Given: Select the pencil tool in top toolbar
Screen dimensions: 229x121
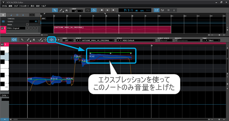Looking at the screenshot, I should click(x=61, y=10).
